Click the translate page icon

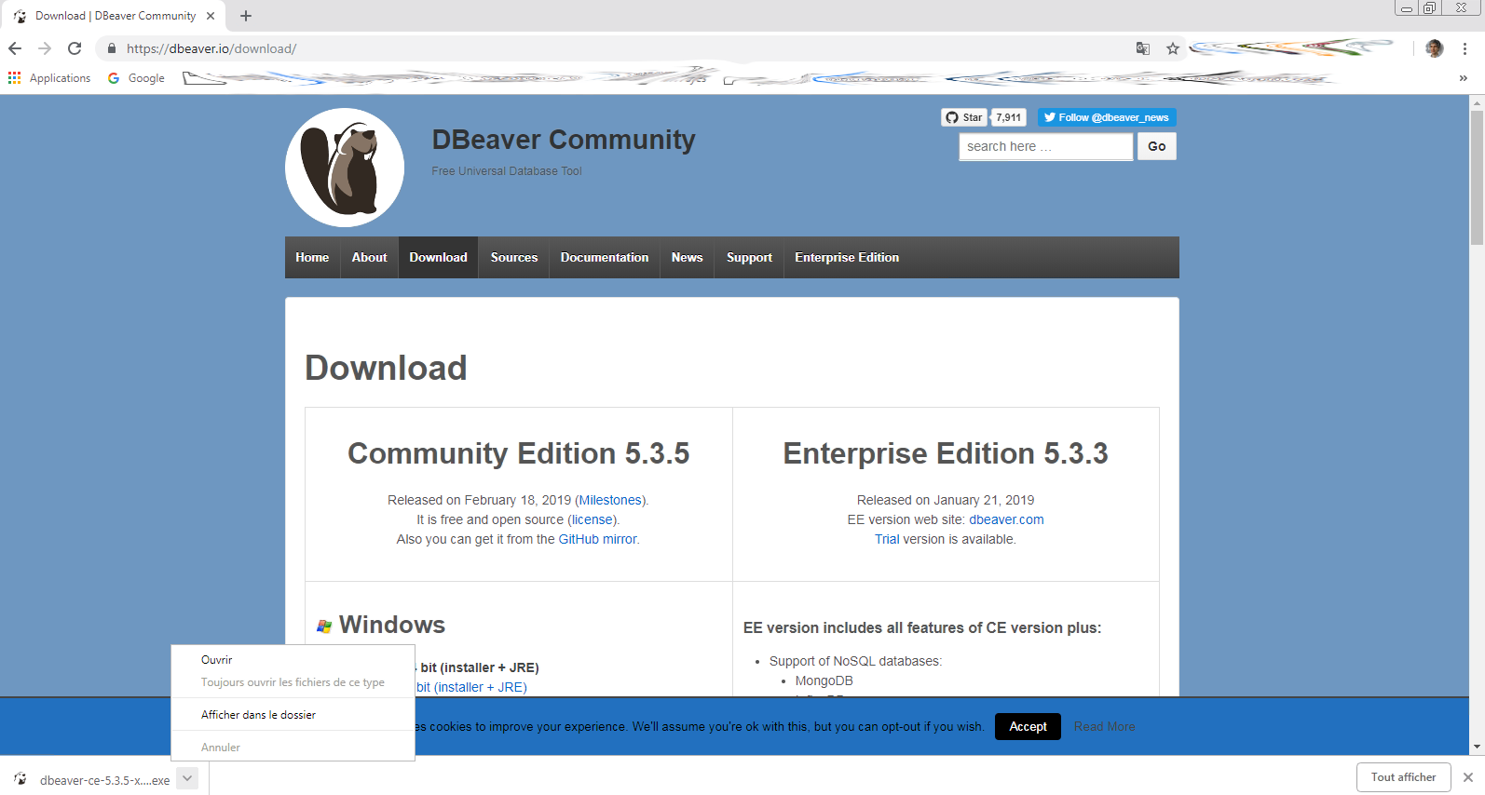tap(1143, 48)
